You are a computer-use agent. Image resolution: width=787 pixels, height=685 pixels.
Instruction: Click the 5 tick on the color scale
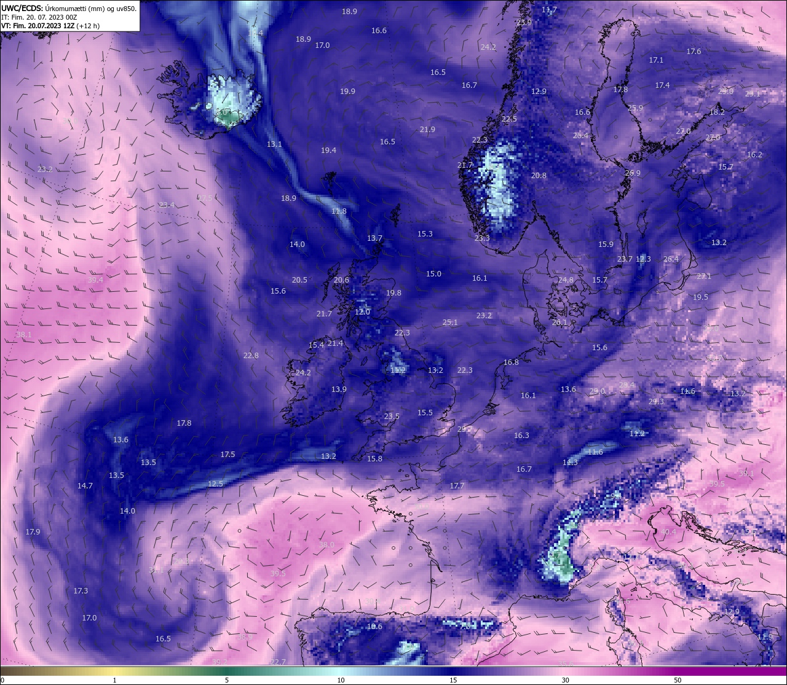[x=227, y=680]
